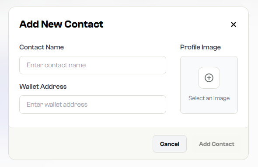Screen dimensions: 258x167
Task: Open the Profile Image upload box
Action: point(209,85)
